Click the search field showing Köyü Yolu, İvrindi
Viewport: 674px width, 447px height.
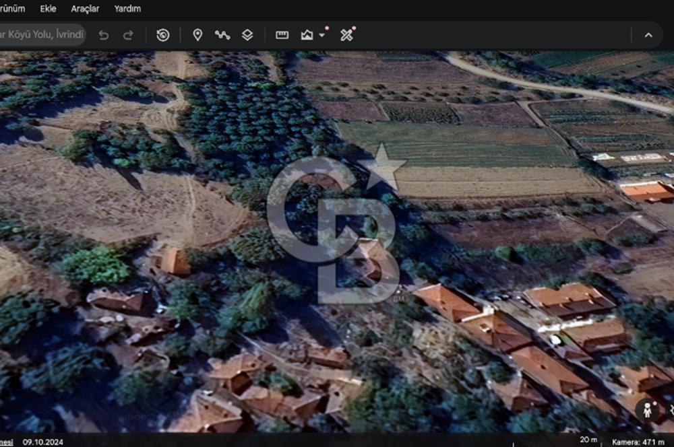(x=42, y=34)
